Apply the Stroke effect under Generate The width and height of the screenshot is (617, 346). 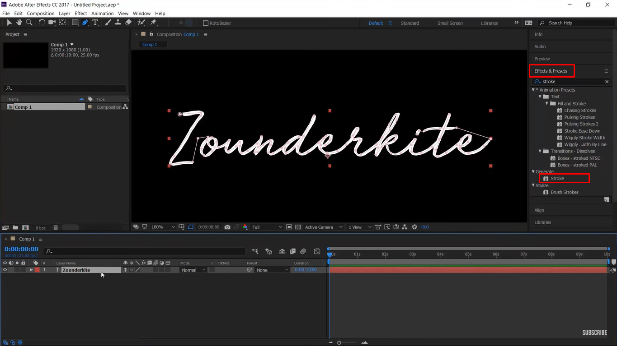coord(557,178)
